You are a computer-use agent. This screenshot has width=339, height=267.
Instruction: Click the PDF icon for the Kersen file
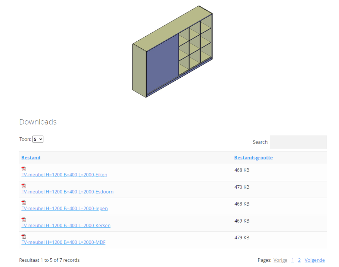(x=24, y=219)
